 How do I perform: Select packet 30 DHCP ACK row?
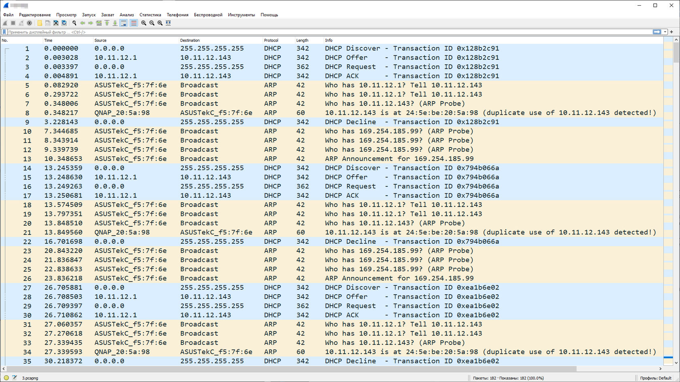coord(332,315)
